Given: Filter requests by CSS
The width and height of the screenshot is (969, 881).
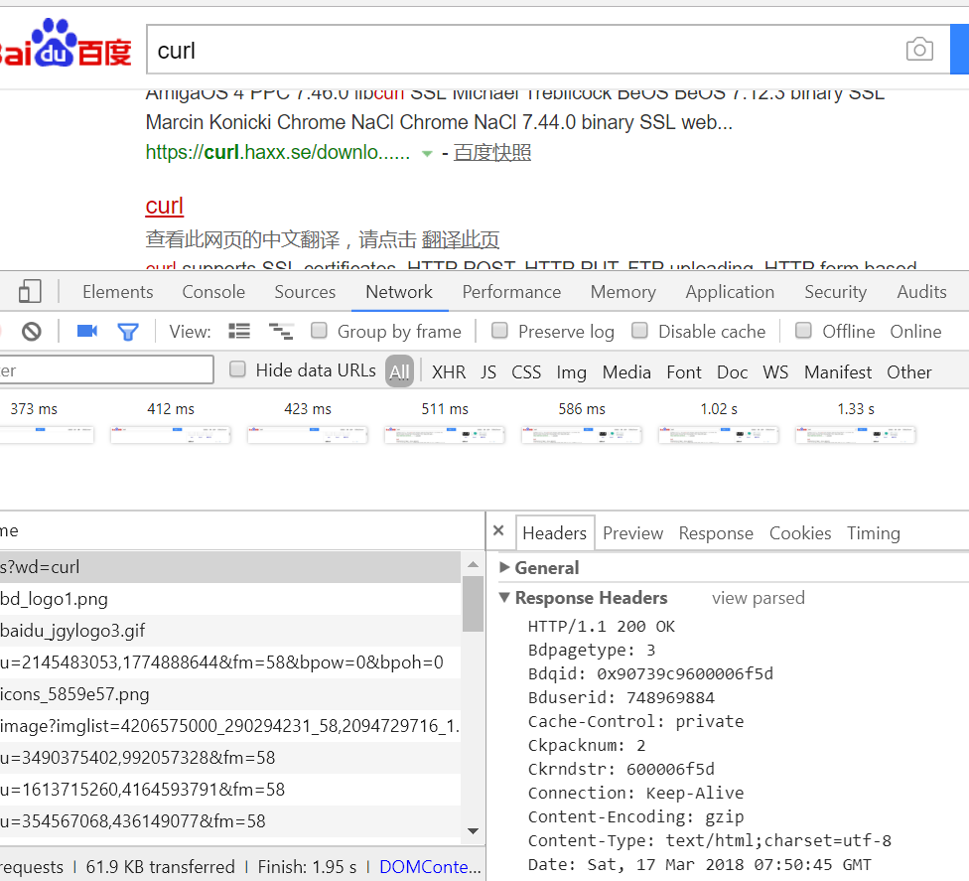Looking at the screenshot, I should (526, 372).
